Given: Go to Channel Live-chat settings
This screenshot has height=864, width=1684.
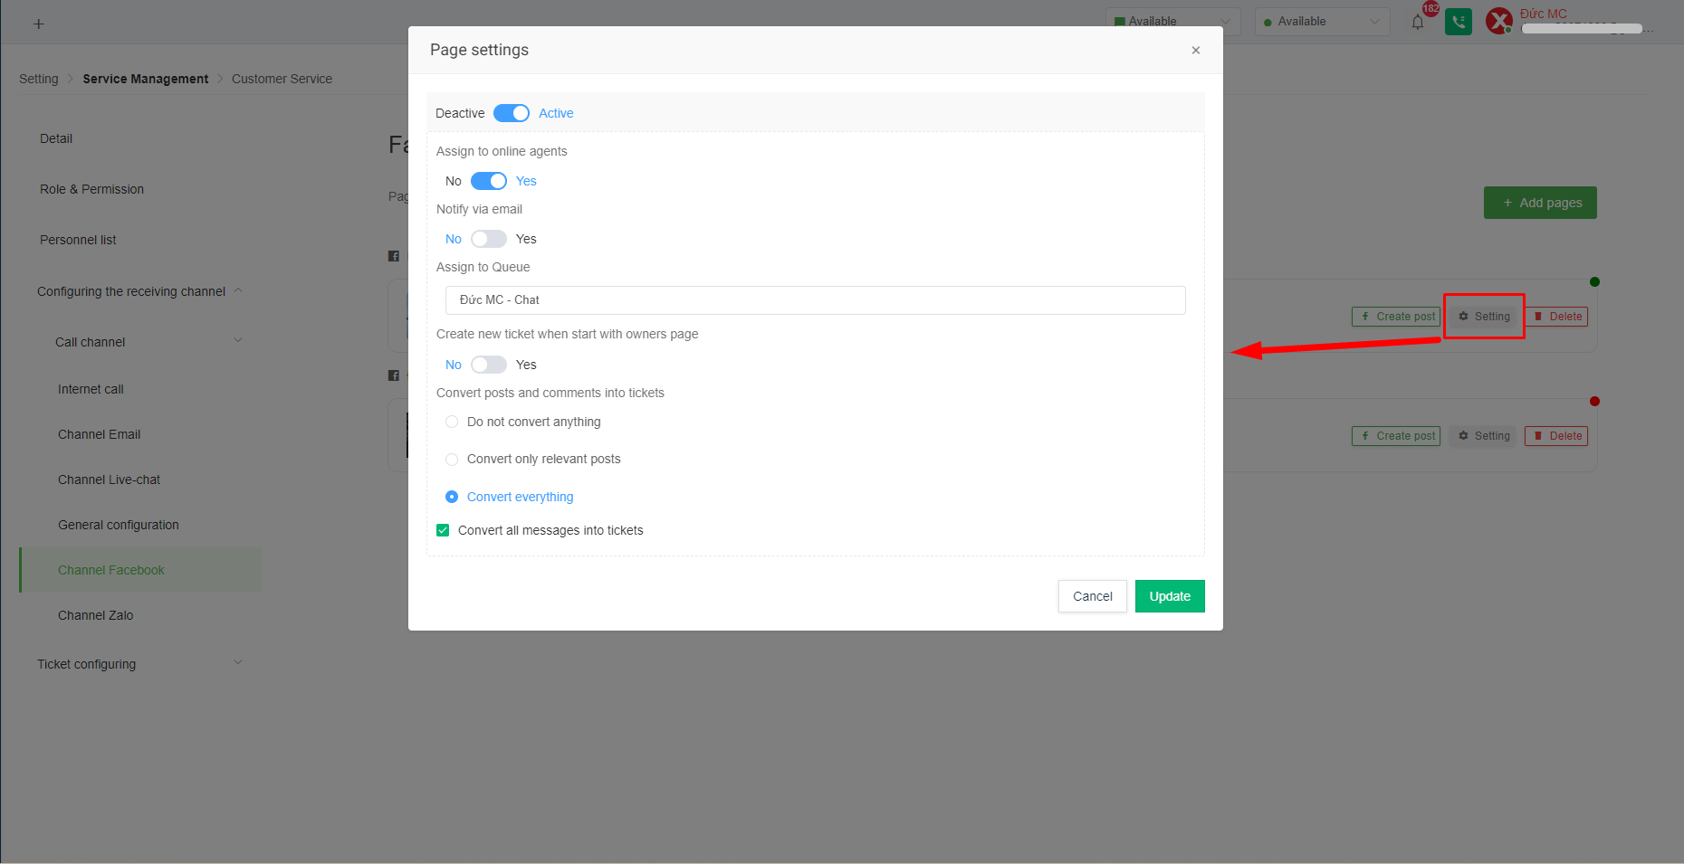Looking at the screenshot, I should [x=109, y=479].
